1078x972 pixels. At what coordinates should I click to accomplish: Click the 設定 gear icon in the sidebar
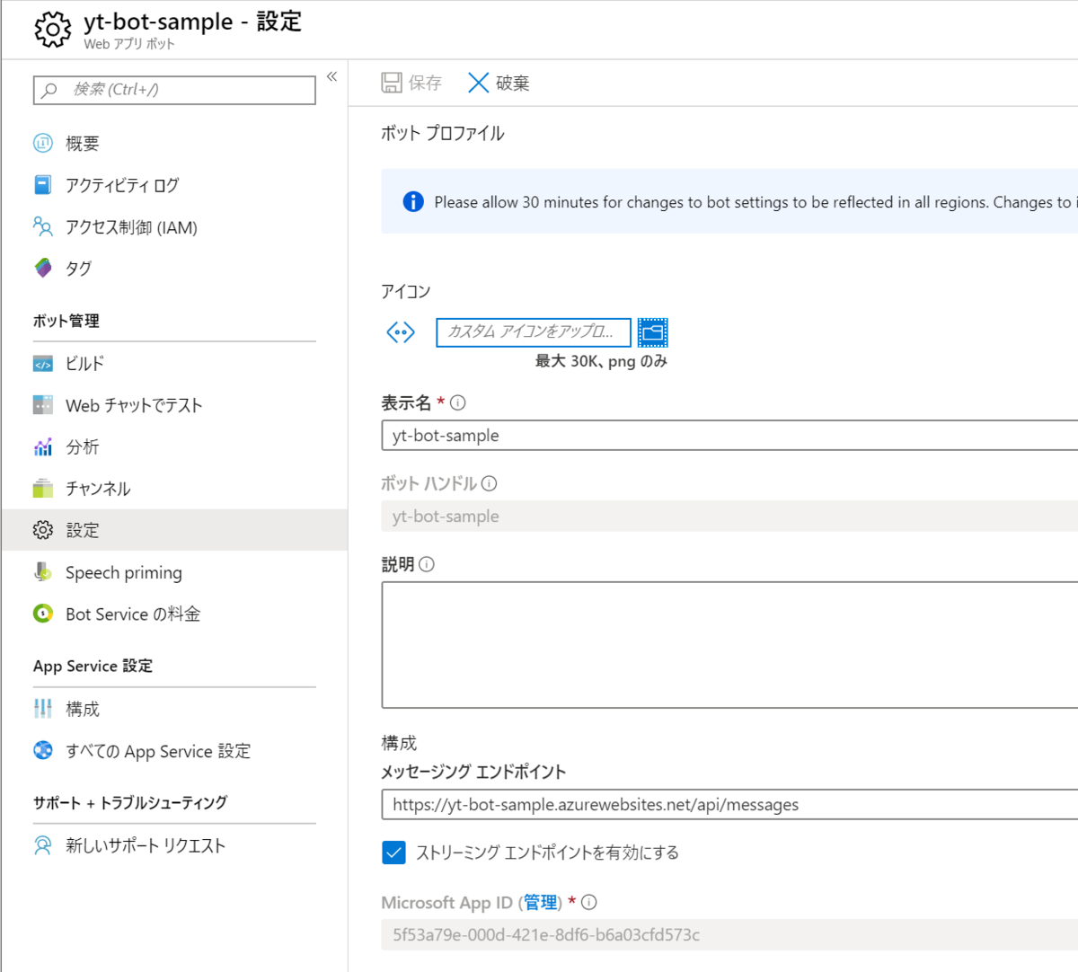[x=43, y=530]
